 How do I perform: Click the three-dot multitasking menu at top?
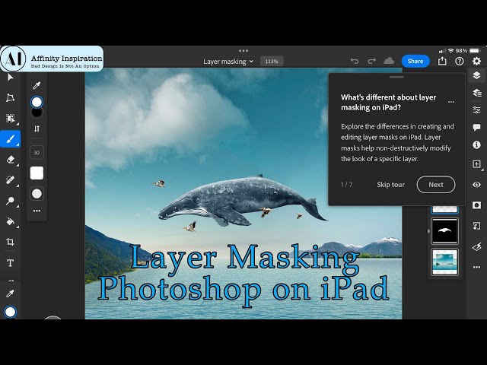pos(243,51)
